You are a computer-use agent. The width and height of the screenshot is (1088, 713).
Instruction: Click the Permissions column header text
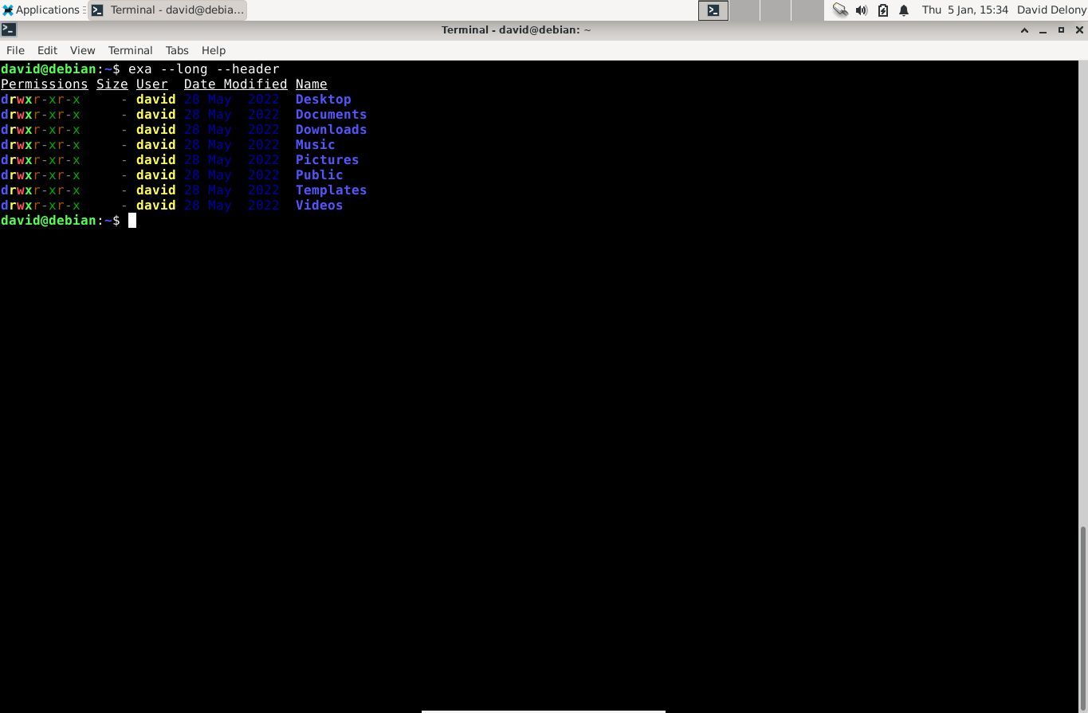coord(45,84)
